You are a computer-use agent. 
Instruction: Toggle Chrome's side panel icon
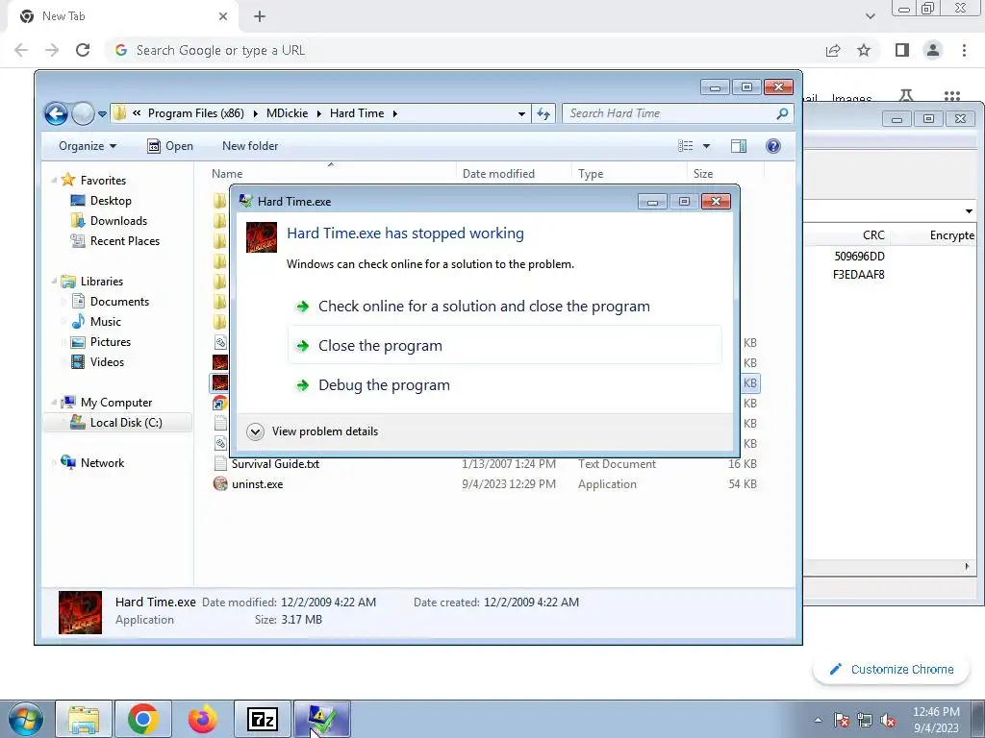(902, 50)
